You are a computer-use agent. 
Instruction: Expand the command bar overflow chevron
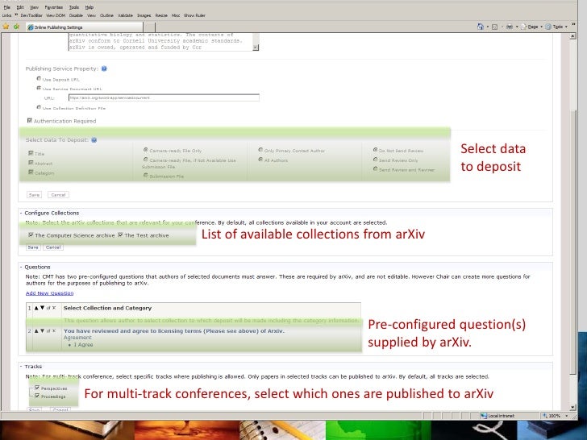[573, 24]
